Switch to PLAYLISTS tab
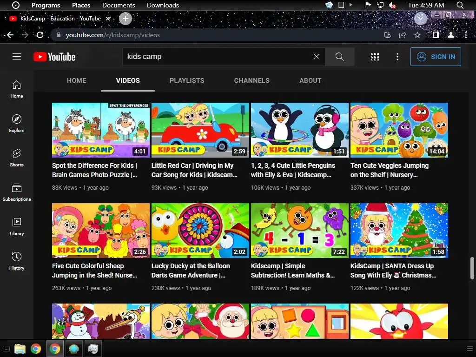The height and width of the screenshot is (357, 476). pos(187,80)
